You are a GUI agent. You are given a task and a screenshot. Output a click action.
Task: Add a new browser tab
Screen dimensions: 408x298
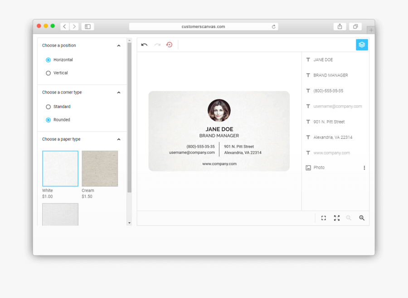point(371,30)
